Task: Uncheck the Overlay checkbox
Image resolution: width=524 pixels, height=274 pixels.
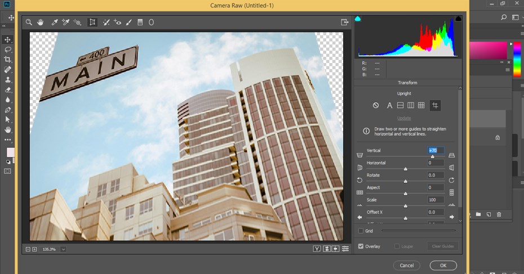Action: 361,246
